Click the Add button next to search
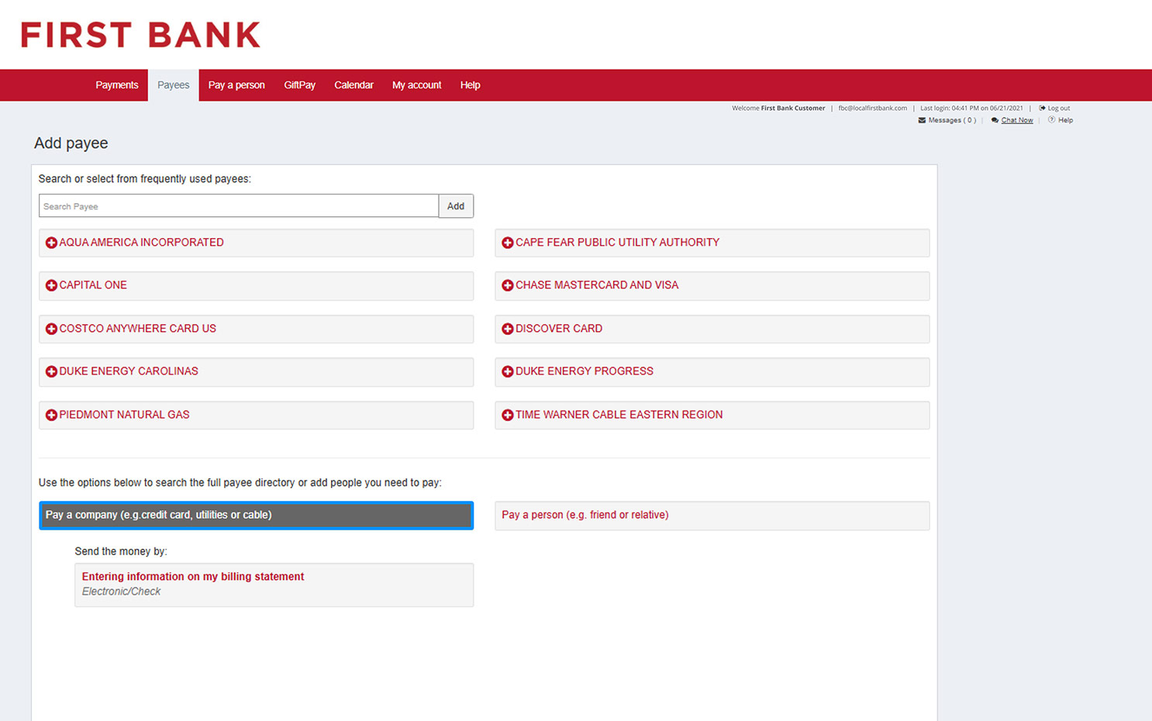Screen dimensions: 1152x721 pyautogui.click(x=456, y=205)
